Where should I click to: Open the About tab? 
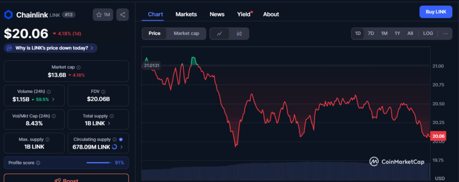click(x=271, y=14)
